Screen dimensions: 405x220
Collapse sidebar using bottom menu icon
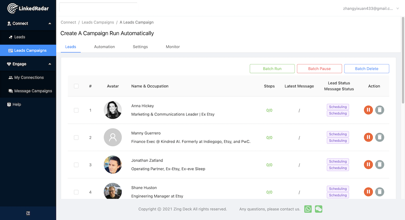pos(28,213)
